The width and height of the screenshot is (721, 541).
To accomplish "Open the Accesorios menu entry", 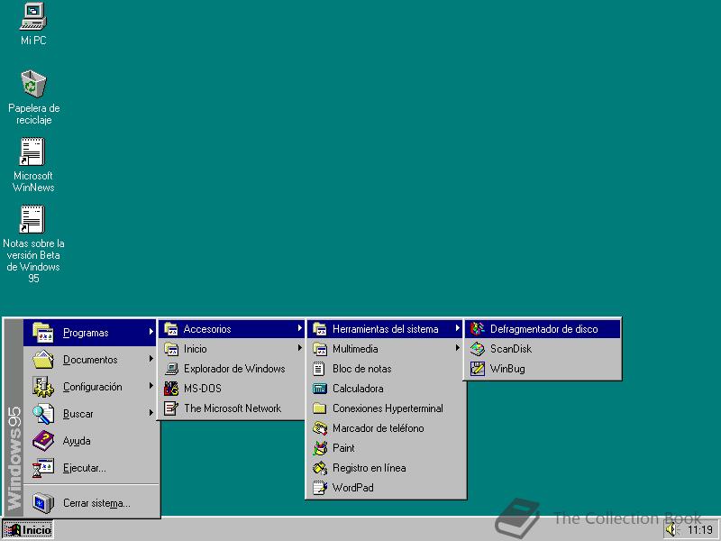I will click(x=232, y=328).
